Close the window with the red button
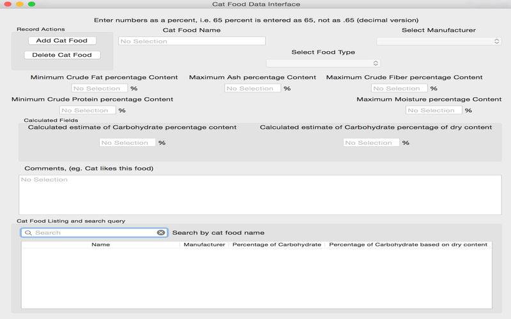This screenshot has width=511, height=319. (x=8, y=4)
